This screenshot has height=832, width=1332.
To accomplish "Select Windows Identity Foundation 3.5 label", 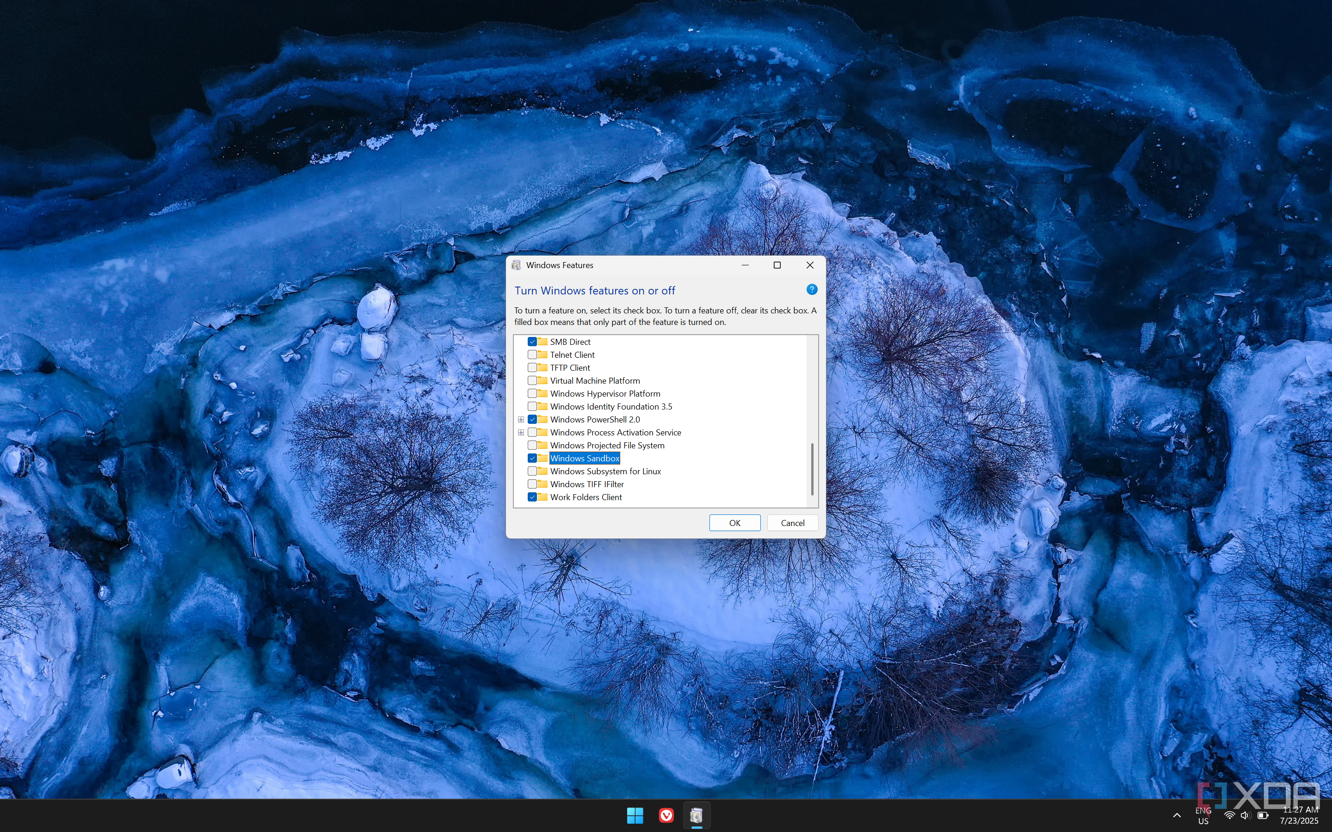I will click(611, 407).
